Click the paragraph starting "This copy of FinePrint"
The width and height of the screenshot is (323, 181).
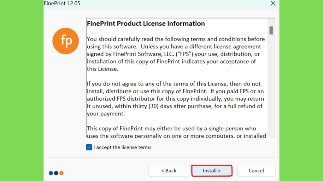tap(176, 132)
